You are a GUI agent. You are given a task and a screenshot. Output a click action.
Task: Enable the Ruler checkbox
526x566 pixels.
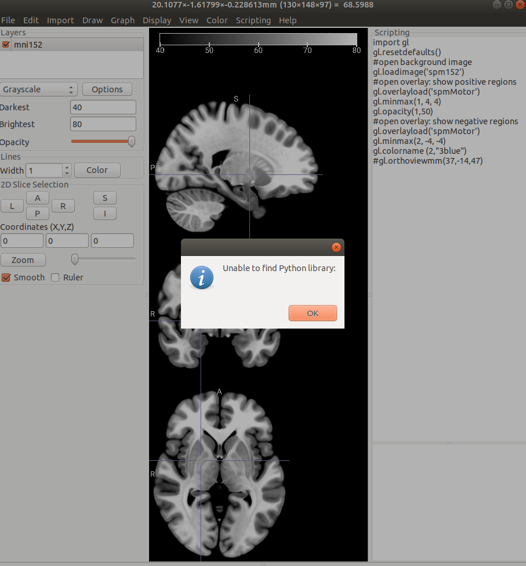point(56,277)
